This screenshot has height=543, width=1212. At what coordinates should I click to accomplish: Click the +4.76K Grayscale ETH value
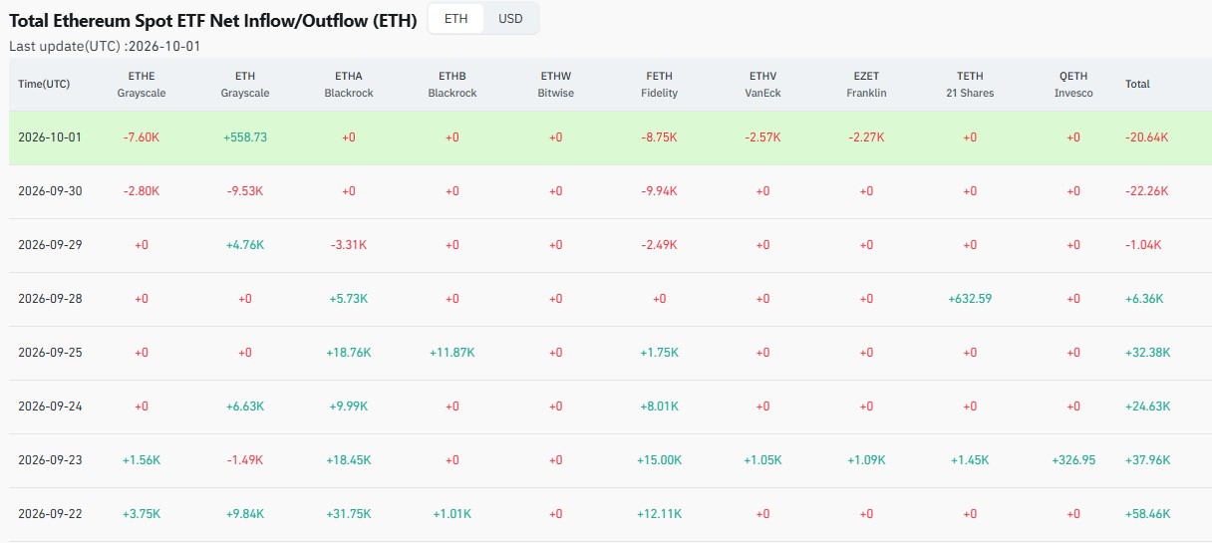tap(245, 245)
